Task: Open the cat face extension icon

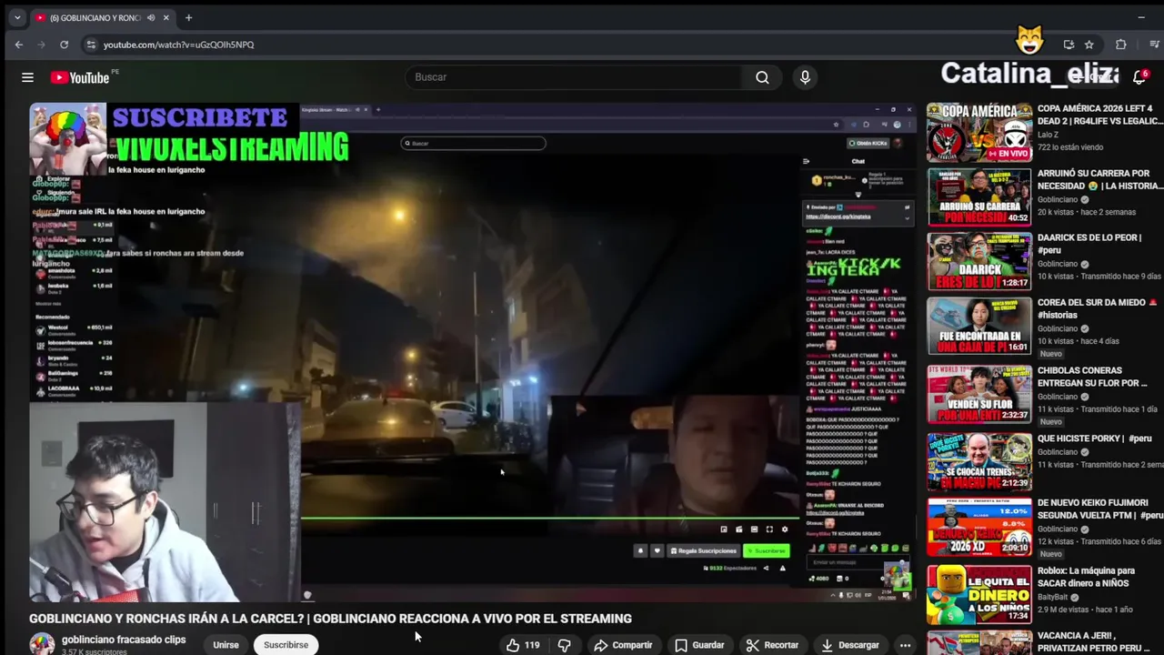Action: pyautogui.click(x=1029, y=41)
